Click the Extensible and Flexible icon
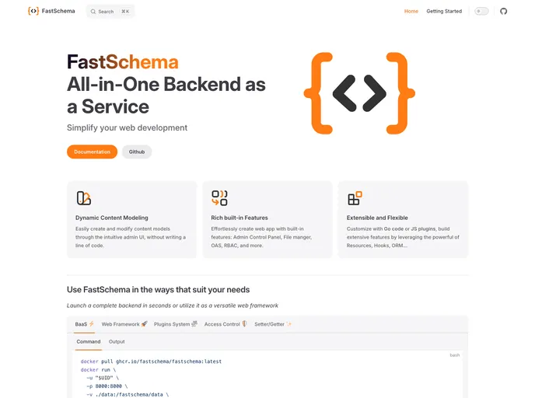Image resolution: width=535 pixels, height=398 pixels. (x=355, y=197)
